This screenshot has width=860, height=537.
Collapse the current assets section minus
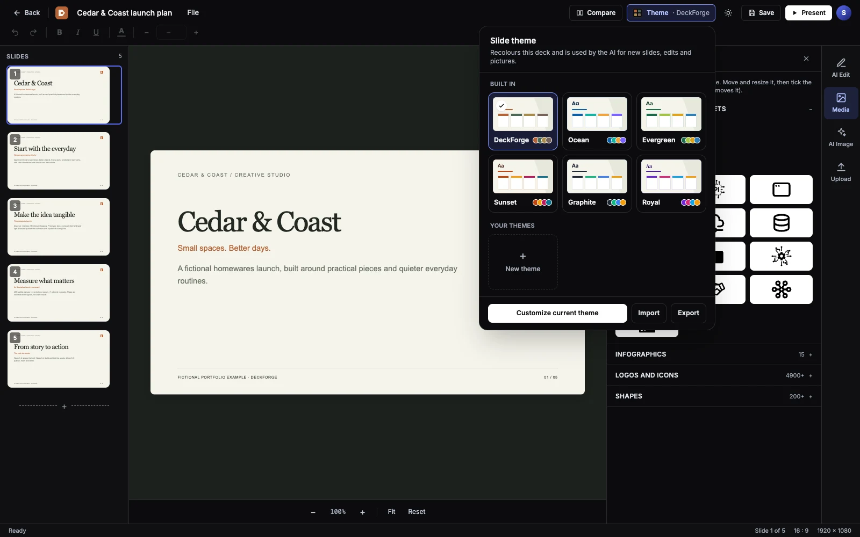811,109
